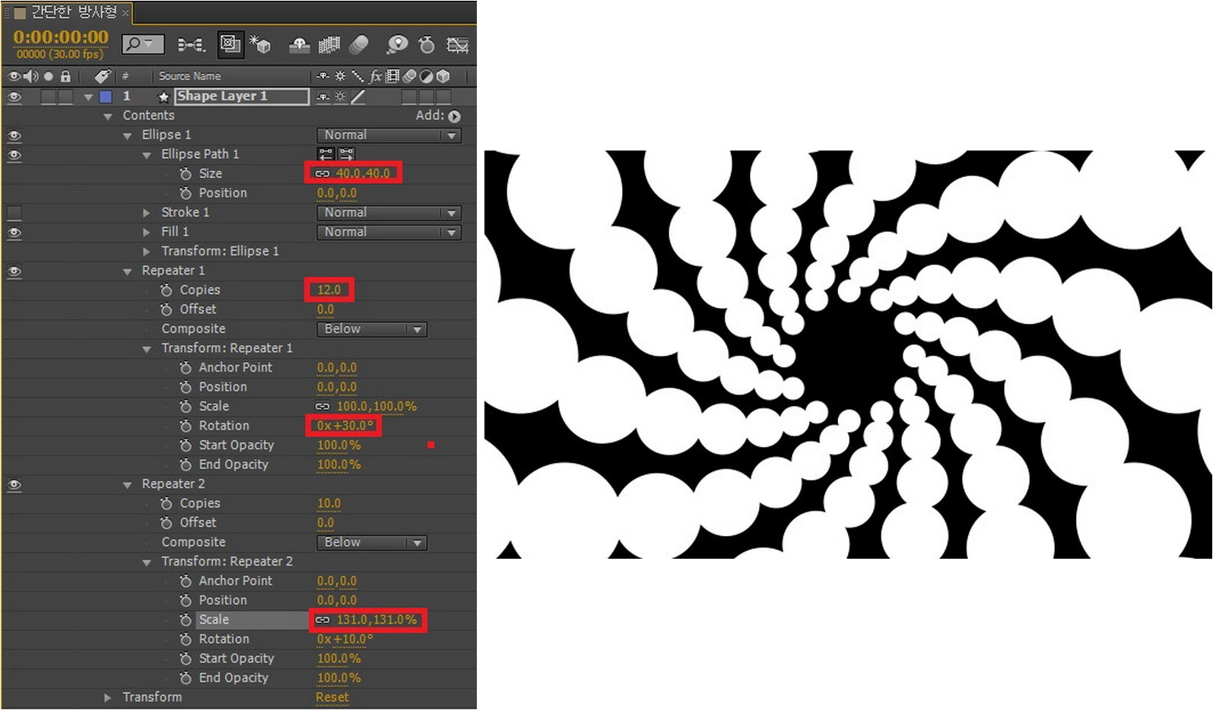Toggle Draft 3D mode icon
The image size is (1213, 710).
click(261, 45)
